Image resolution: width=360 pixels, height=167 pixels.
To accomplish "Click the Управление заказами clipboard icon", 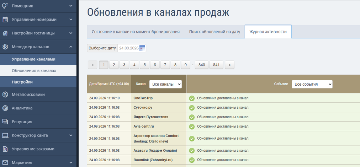I will 5,149.
